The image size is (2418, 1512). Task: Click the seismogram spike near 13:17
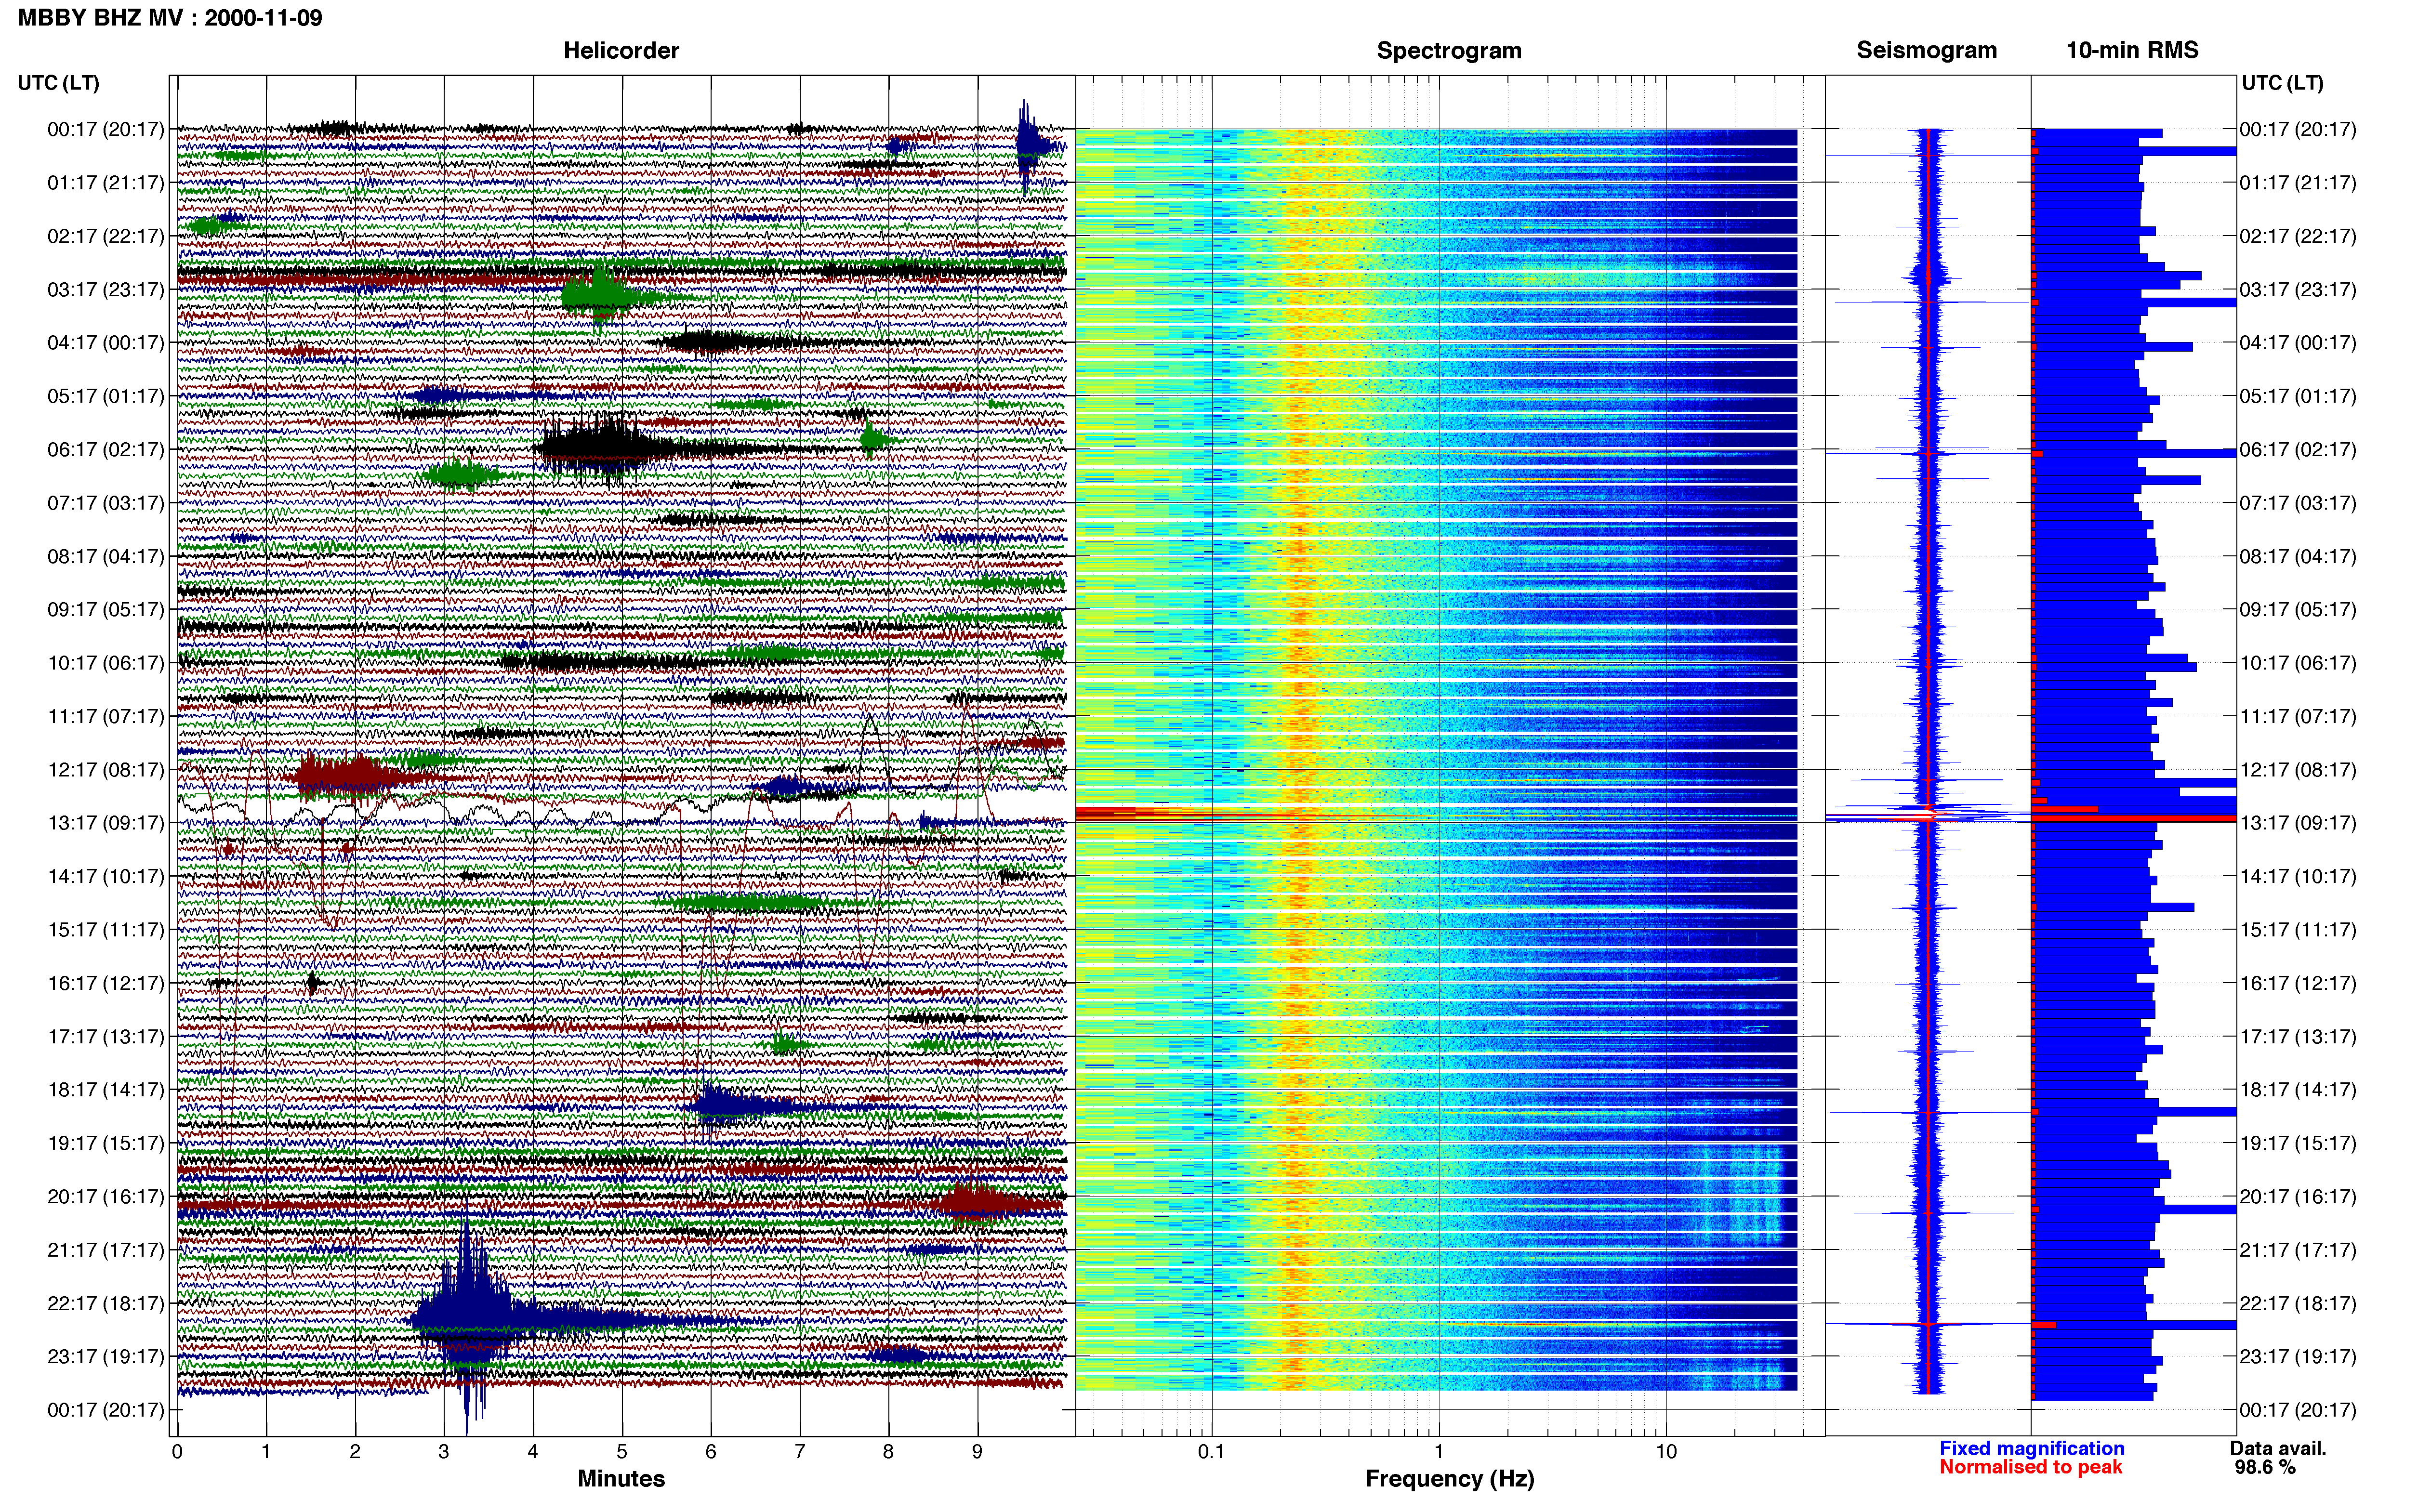pyautogui.click(x=1928, y=815)
